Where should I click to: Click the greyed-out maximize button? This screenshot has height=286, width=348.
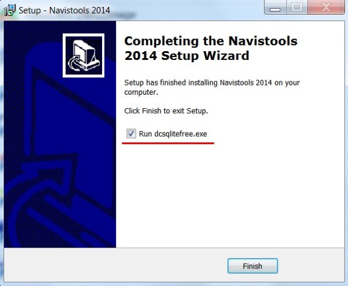297,8
